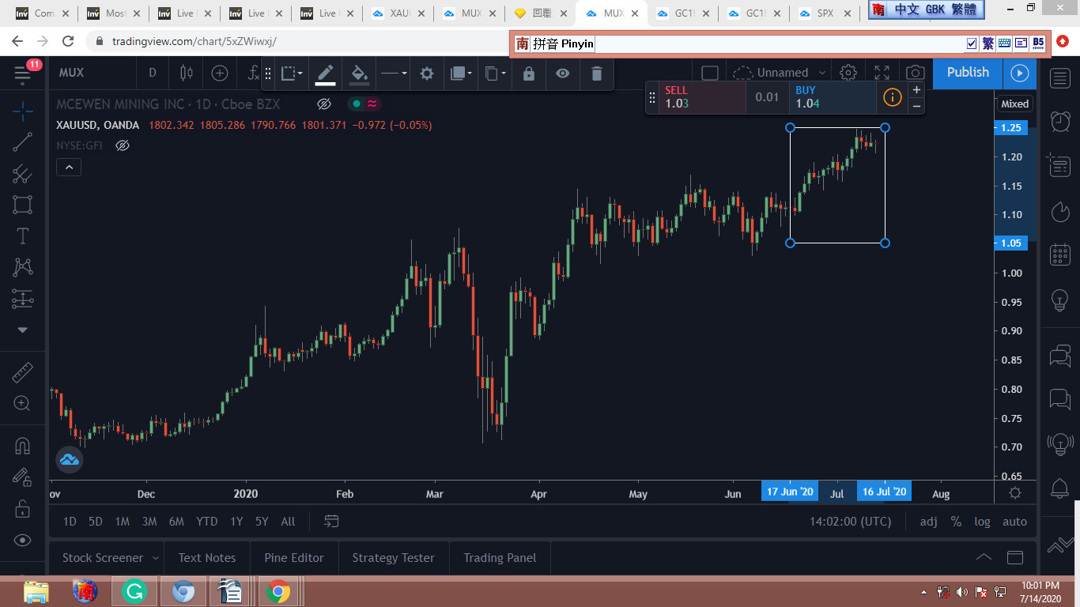Select the Measure ruler tool
This screenshot has width=1080, height=607.
[22, 372]
